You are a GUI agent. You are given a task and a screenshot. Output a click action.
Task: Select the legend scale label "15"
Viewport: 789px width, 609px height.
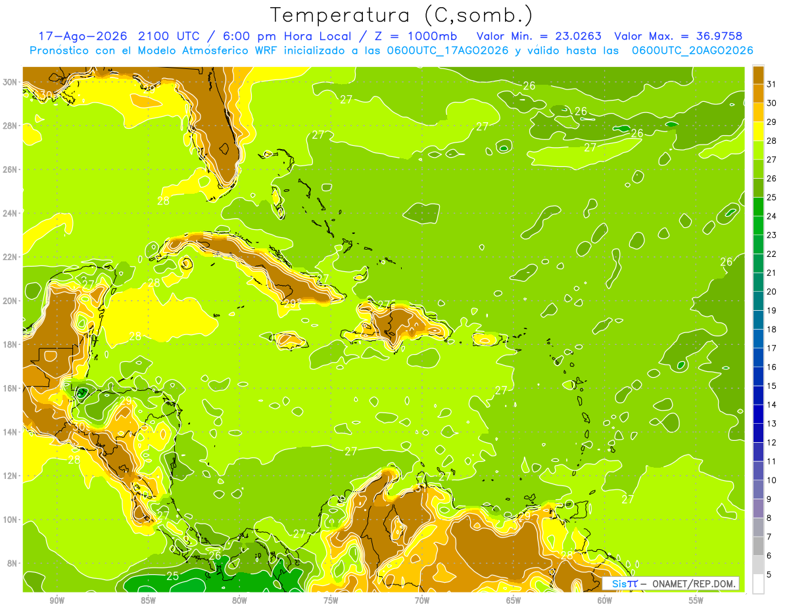coord(772,386)
